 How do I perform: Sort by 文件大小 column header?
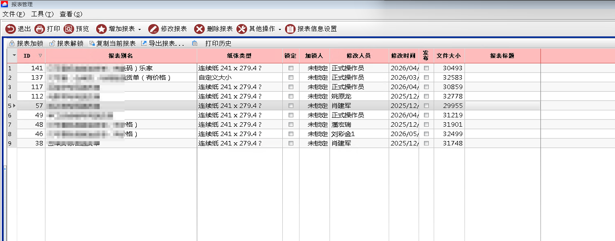[x=449, y=56]
